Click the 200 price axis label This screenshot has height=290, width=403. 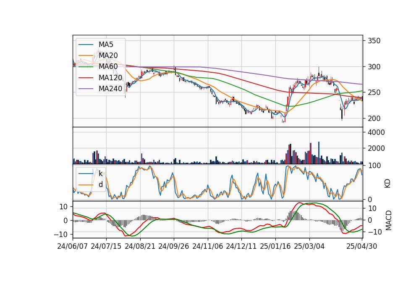(x=374, y=119)
